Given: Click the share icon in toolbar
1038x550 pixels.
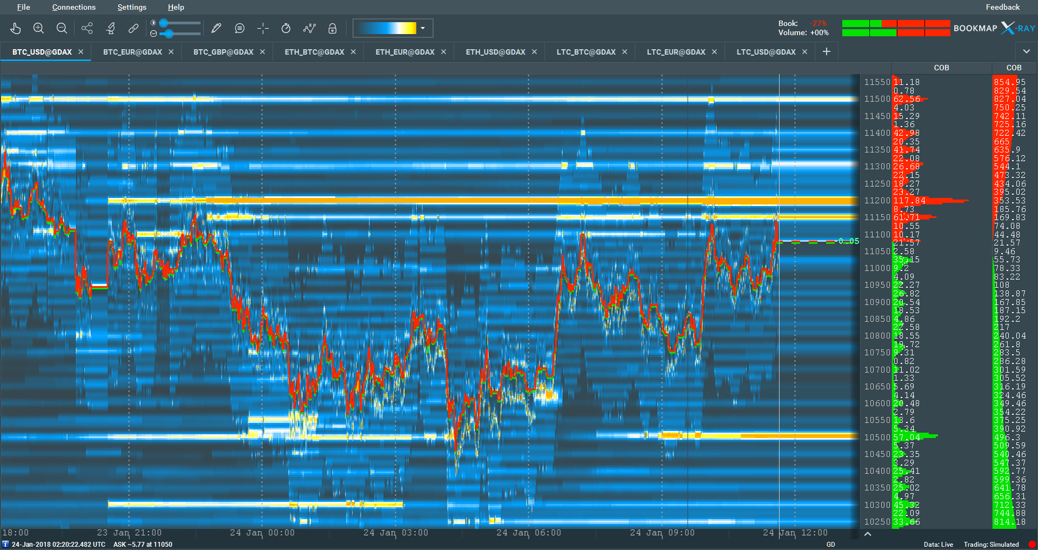Looking at the screenshot, I should (87, 28).
